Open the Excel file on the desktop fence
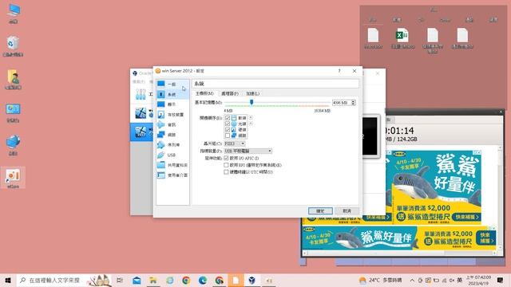The height and width of the screenshot is (287, 511). click(x=402, y=39)
